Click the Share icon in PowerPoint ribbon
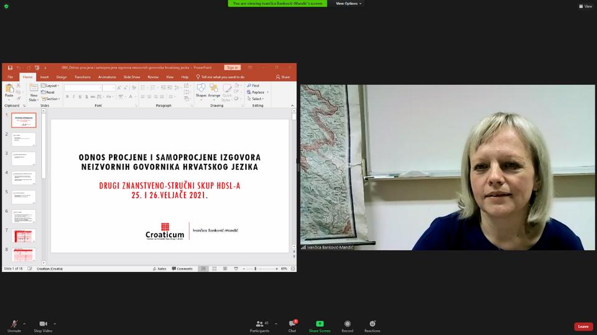This screenshot has width=597, height=335. click(283, 77)
